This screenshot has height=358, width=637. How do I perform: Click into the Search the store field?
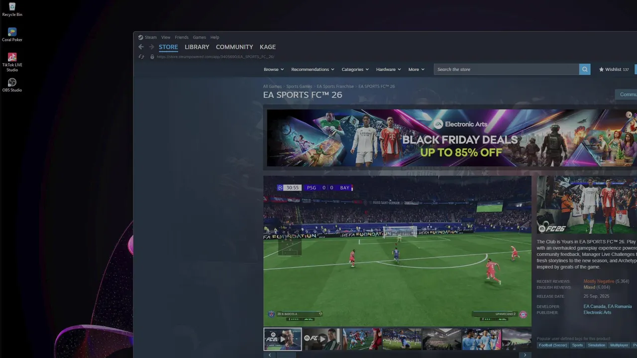click(x=507, y=70)
